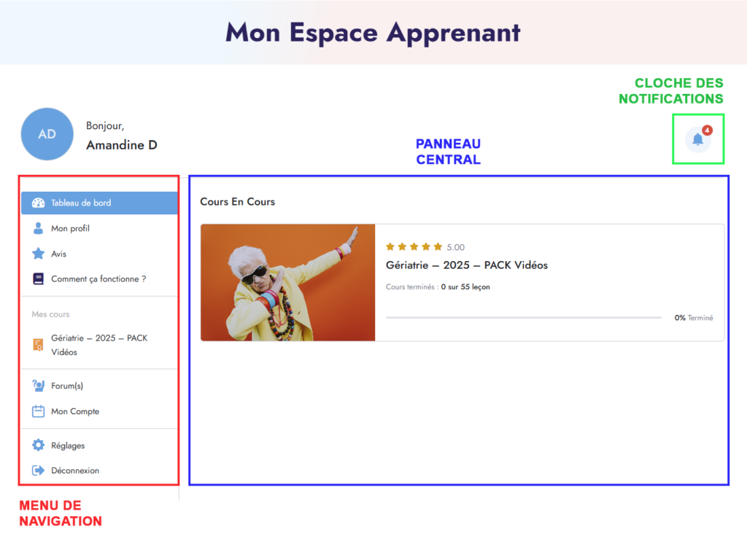Click the Forum(s) question-mark icon
The width and height of the screenshot is (747, 557).
click(x=39, y=386)
